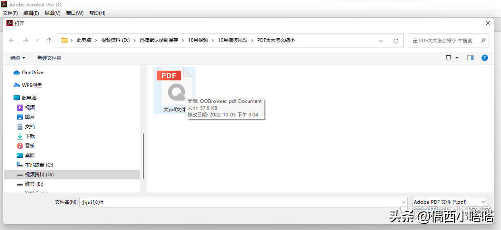
Task: Open the Adobe PDF 文件 type dropdown
Action: [x=449, y=202]
